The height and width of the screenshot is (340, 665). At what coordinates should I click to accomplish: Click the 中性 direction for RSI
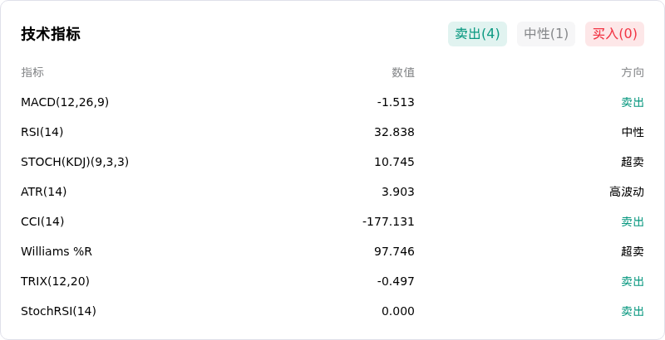[x=633, y=132]
